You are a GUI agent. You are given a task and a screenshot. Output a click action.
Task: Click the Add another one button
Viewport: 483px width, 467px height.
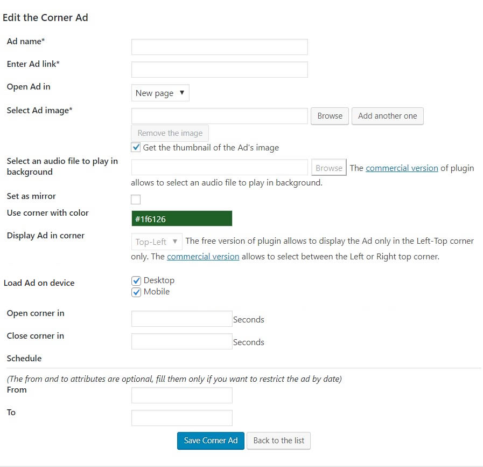pyautogui.click(x=387, y=116)
